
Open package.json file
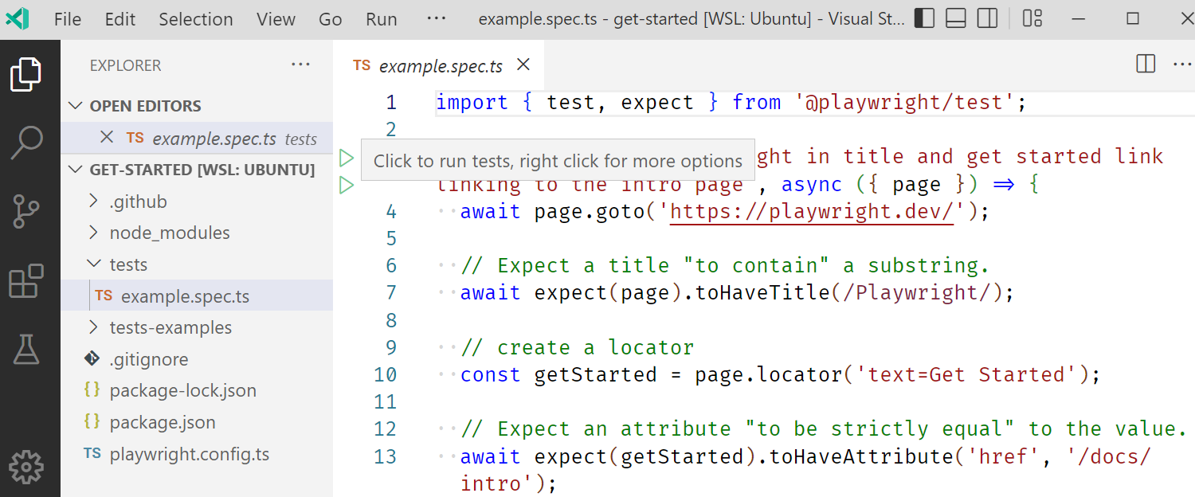click(x=197, y=422)
